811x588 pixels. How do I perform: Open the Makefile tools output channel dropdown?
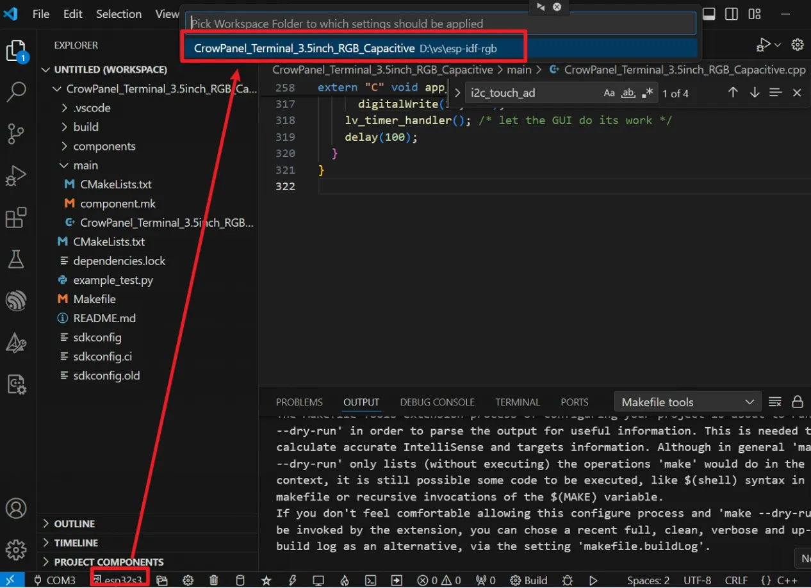[687, 402]
